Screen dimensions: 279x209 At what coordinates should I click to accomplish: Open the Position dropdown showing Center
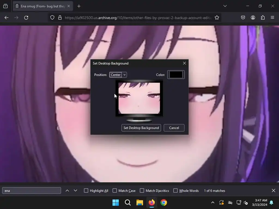118,75
